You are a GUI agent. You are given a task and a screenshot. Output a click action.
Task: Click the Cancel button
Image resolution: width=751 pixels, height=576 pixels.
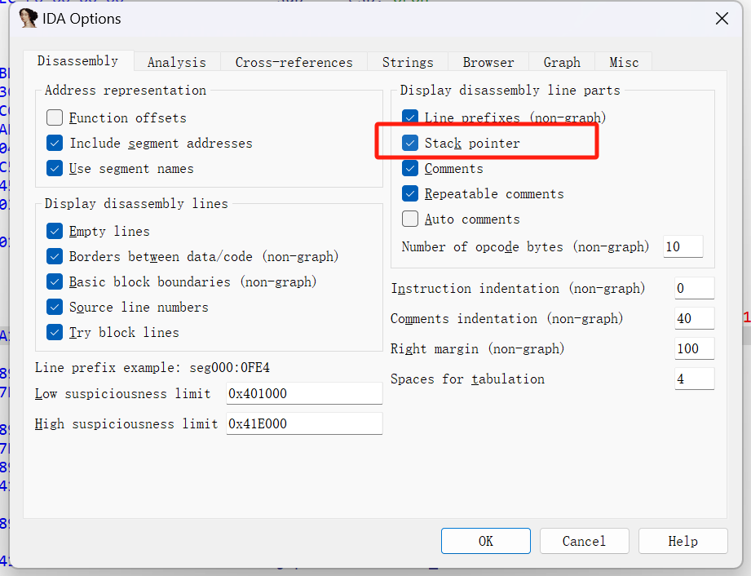pyautogui.click(x=585, y=541)
